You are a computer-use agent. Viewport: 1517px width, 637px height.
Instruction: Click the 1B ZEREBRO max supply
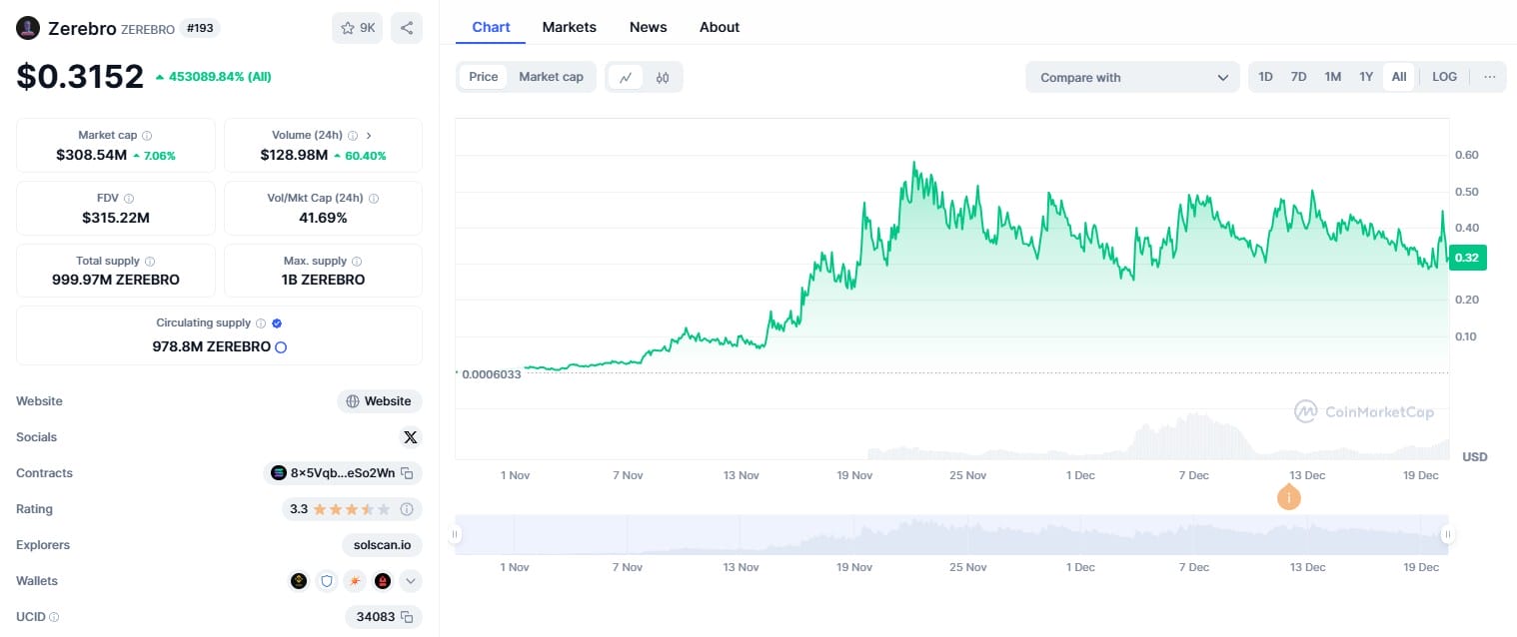(323, 280)
